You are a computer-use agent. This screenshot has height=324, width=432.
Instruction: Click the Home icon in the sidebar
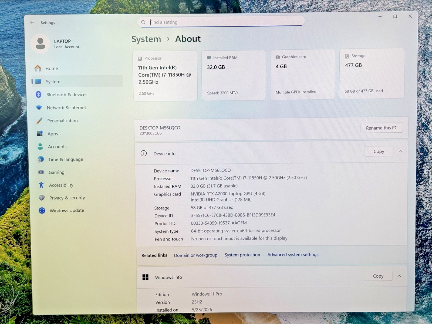click(38, 68)
